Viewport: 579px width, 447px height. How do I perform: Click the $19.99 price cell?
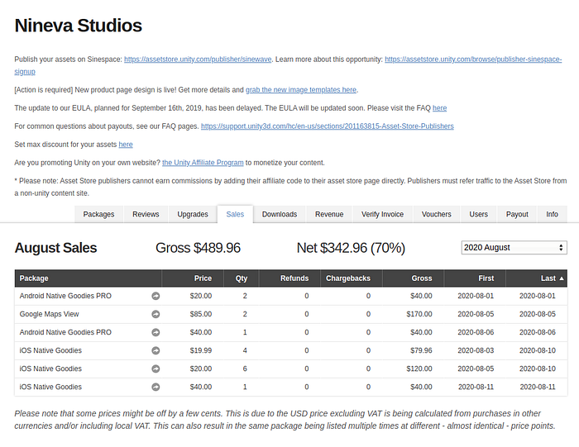[201, 350]
